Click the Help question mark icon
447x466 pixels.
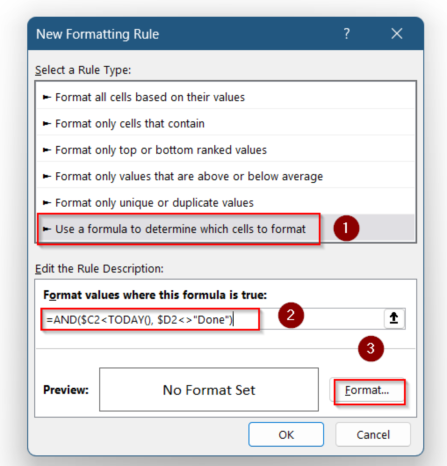coord(347,34)
